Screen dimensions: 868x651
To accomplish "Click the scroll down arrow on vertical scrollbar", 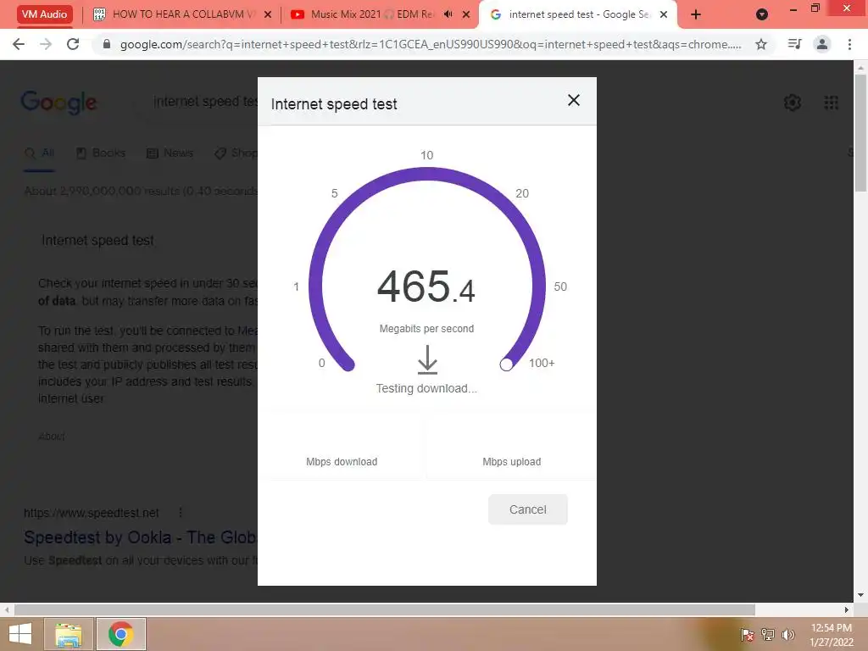I will click(860, 596).
